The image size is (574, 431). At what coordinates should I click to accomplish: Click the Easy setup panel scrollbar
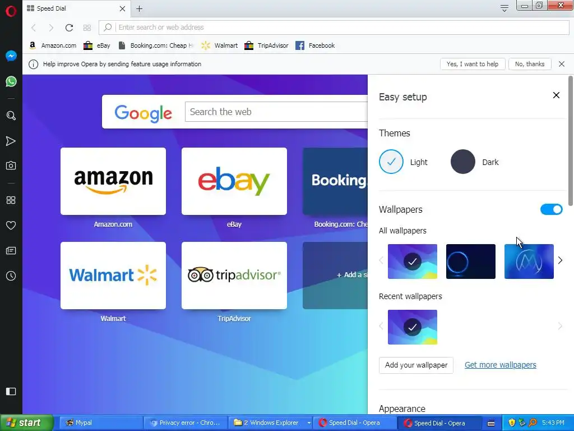[x=570, y=141]
